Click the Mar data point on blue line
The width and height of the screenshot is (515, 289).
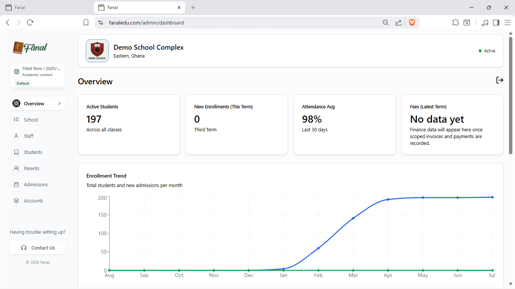pos(353,218)
